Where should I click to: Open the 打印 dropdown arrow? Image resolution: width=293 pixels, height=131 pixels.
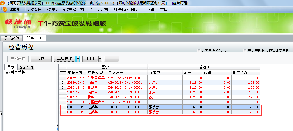click(x=100, y=59)
